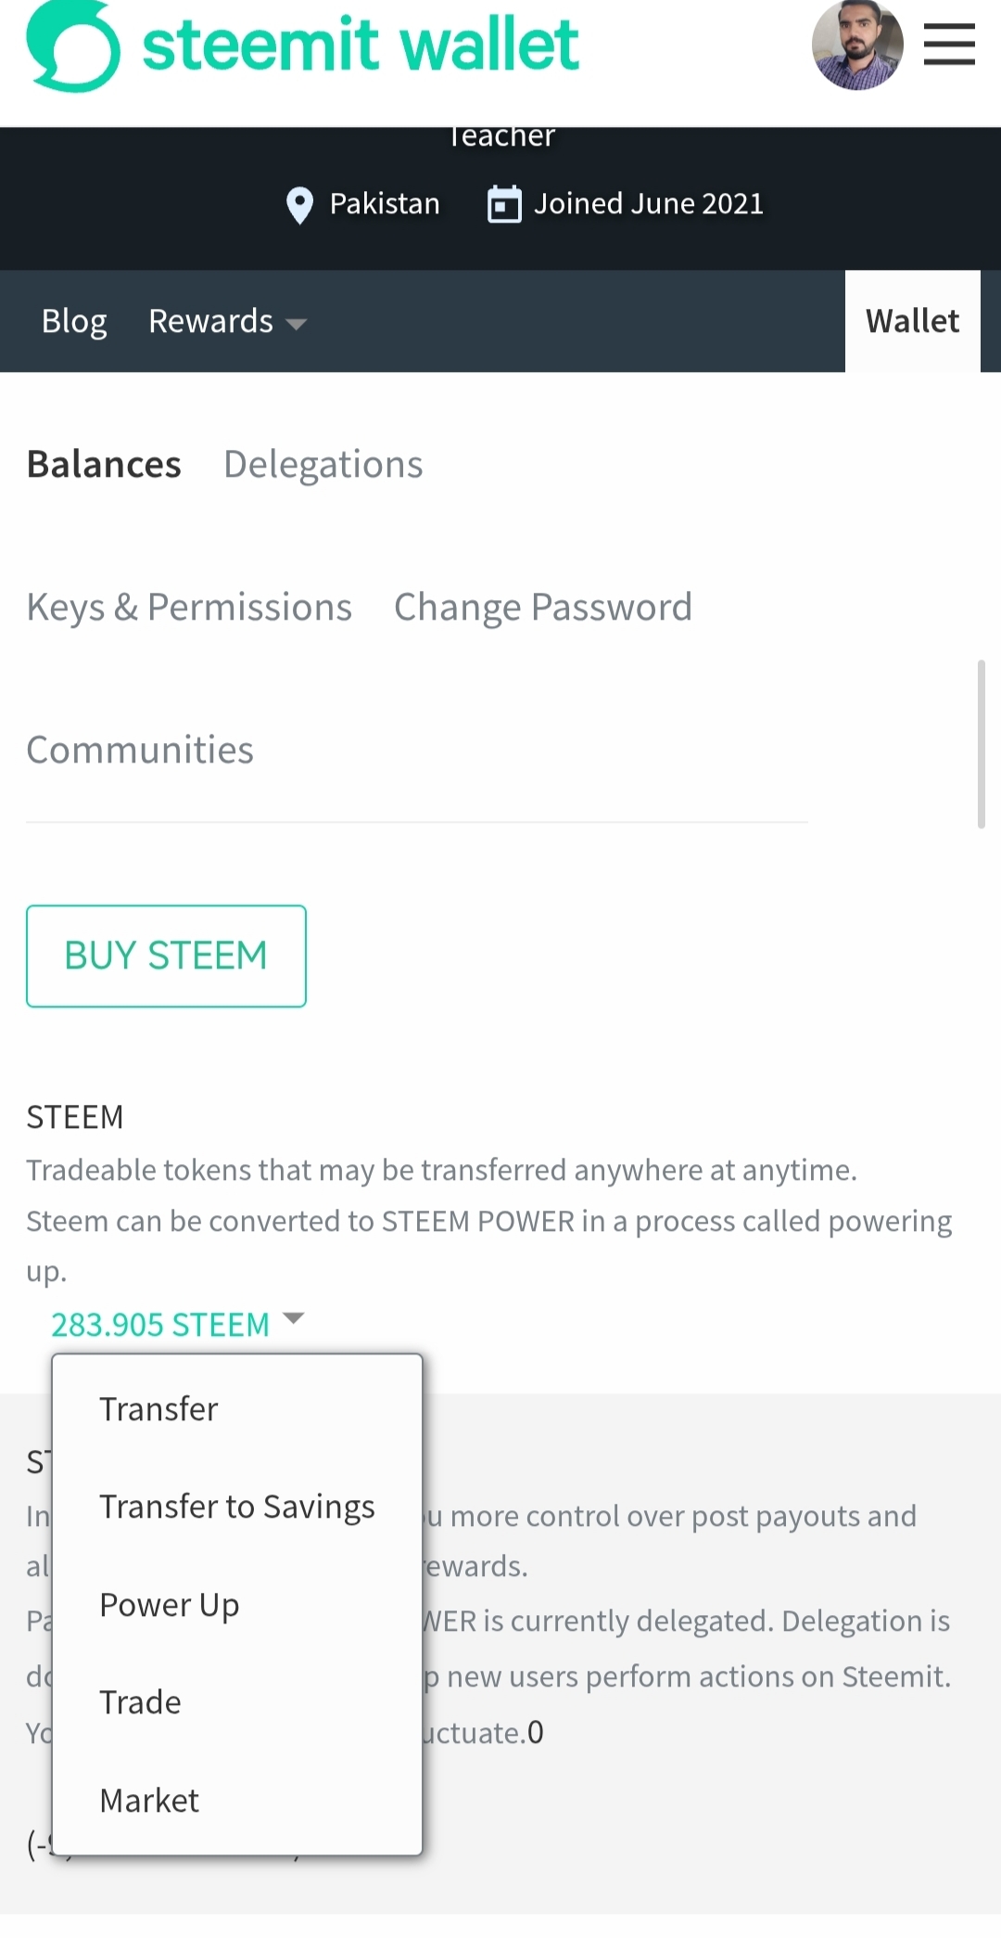Open the hamburger menu icon
The height and width of the screenshot is (1938, 1001).
point(949,45)
